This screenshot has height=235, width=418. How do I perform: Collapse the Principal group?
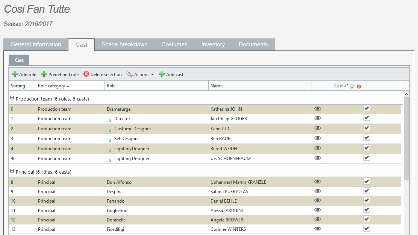coord(12,171)
